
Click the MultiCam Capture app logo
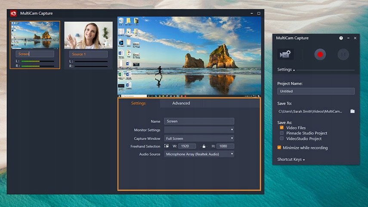[13, 13]
